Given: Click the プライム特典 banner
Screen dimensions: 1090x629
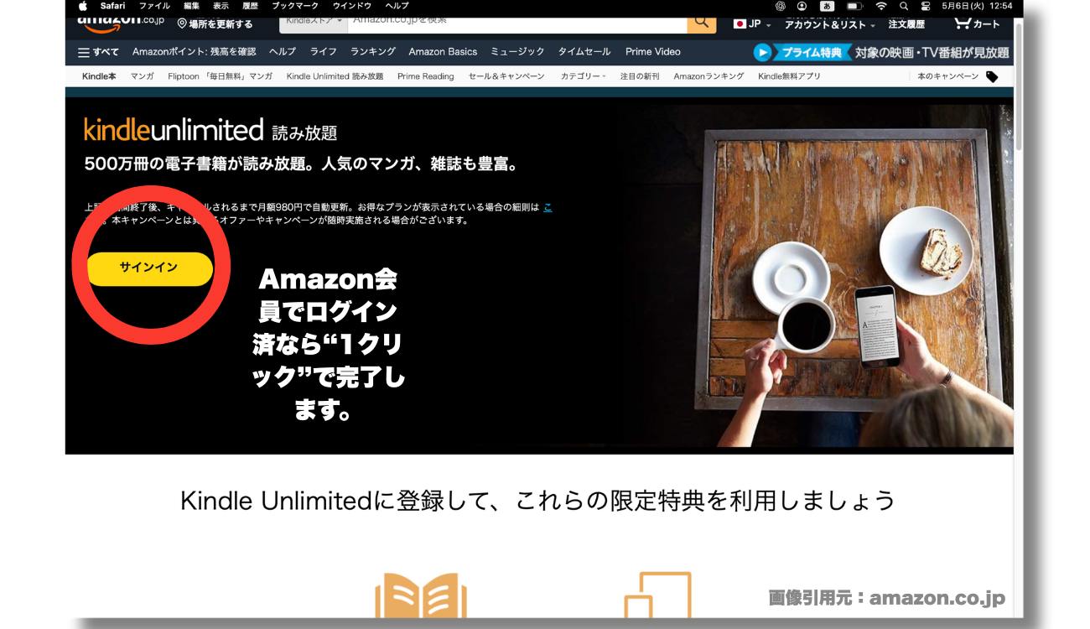Looking at the screenshot, I should pyautogui.click(x=881, y=52).
